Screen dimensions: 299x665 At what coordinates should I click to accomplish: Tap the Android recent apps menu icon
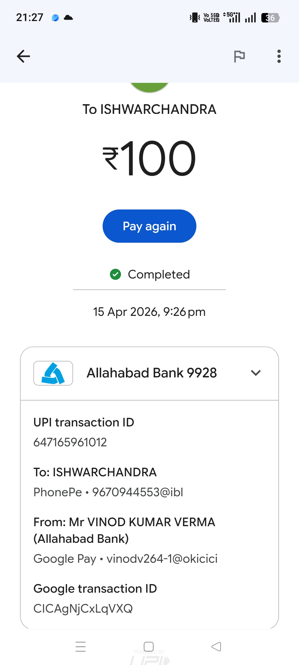[81, 646]
